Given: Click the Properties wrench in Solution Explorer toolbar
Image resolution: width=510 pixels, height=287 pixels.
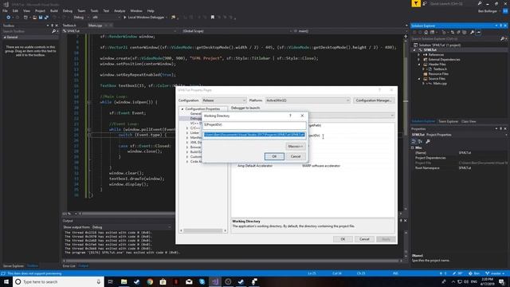Looking at the screenshot, I should (x=472, y=32).
